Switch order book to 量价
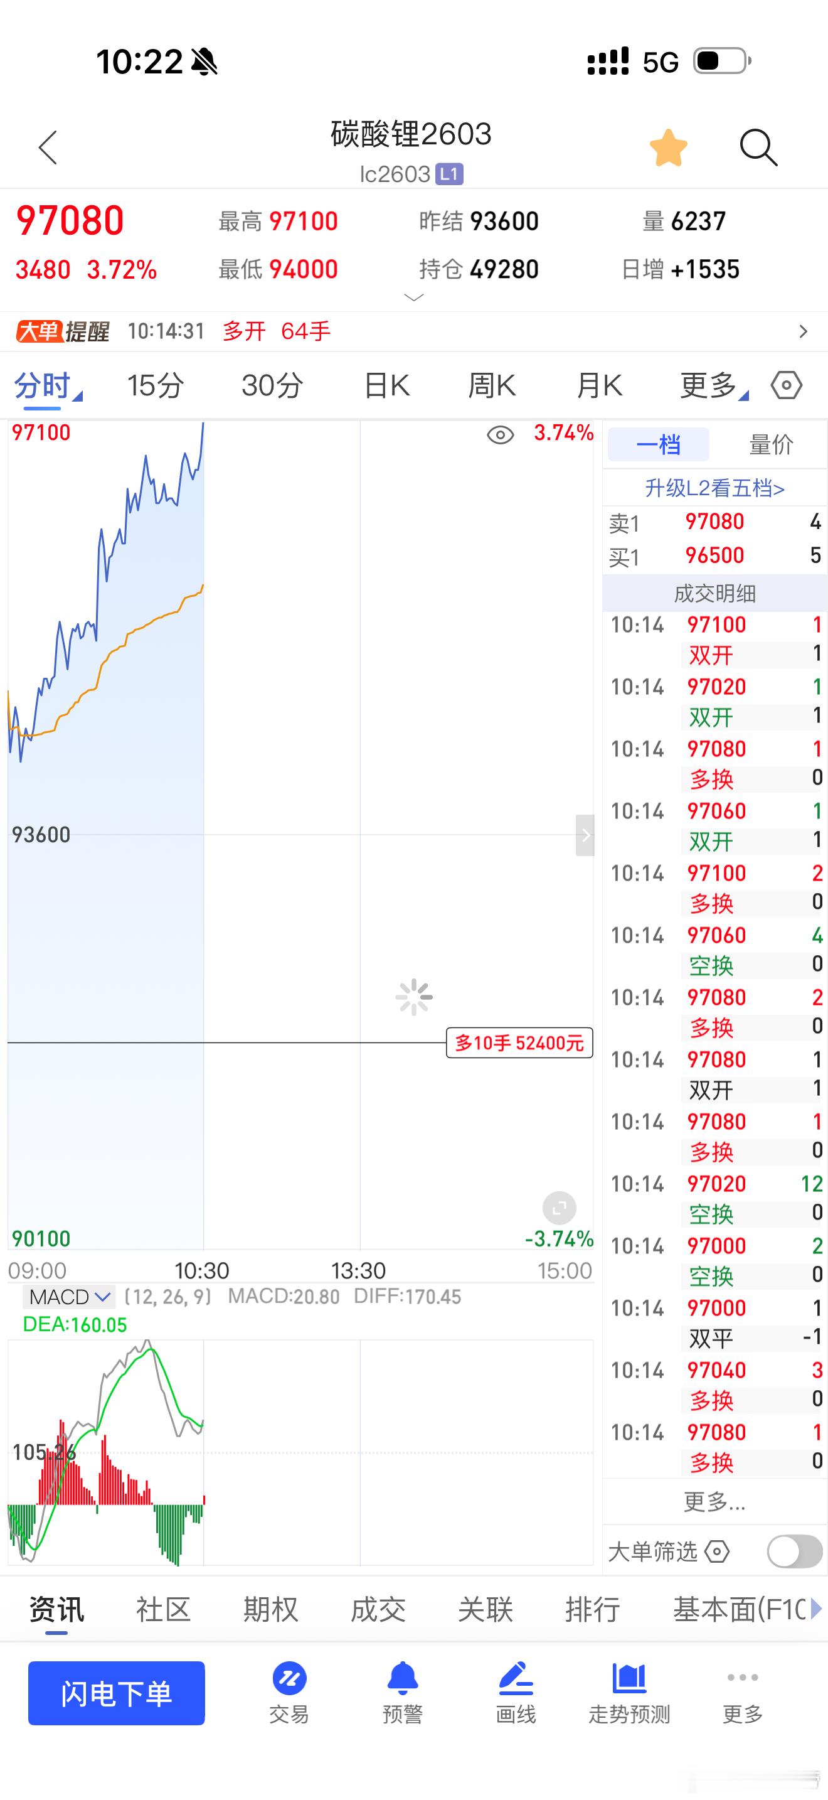This screenshot has height=1800, width=828. [771, 444]
